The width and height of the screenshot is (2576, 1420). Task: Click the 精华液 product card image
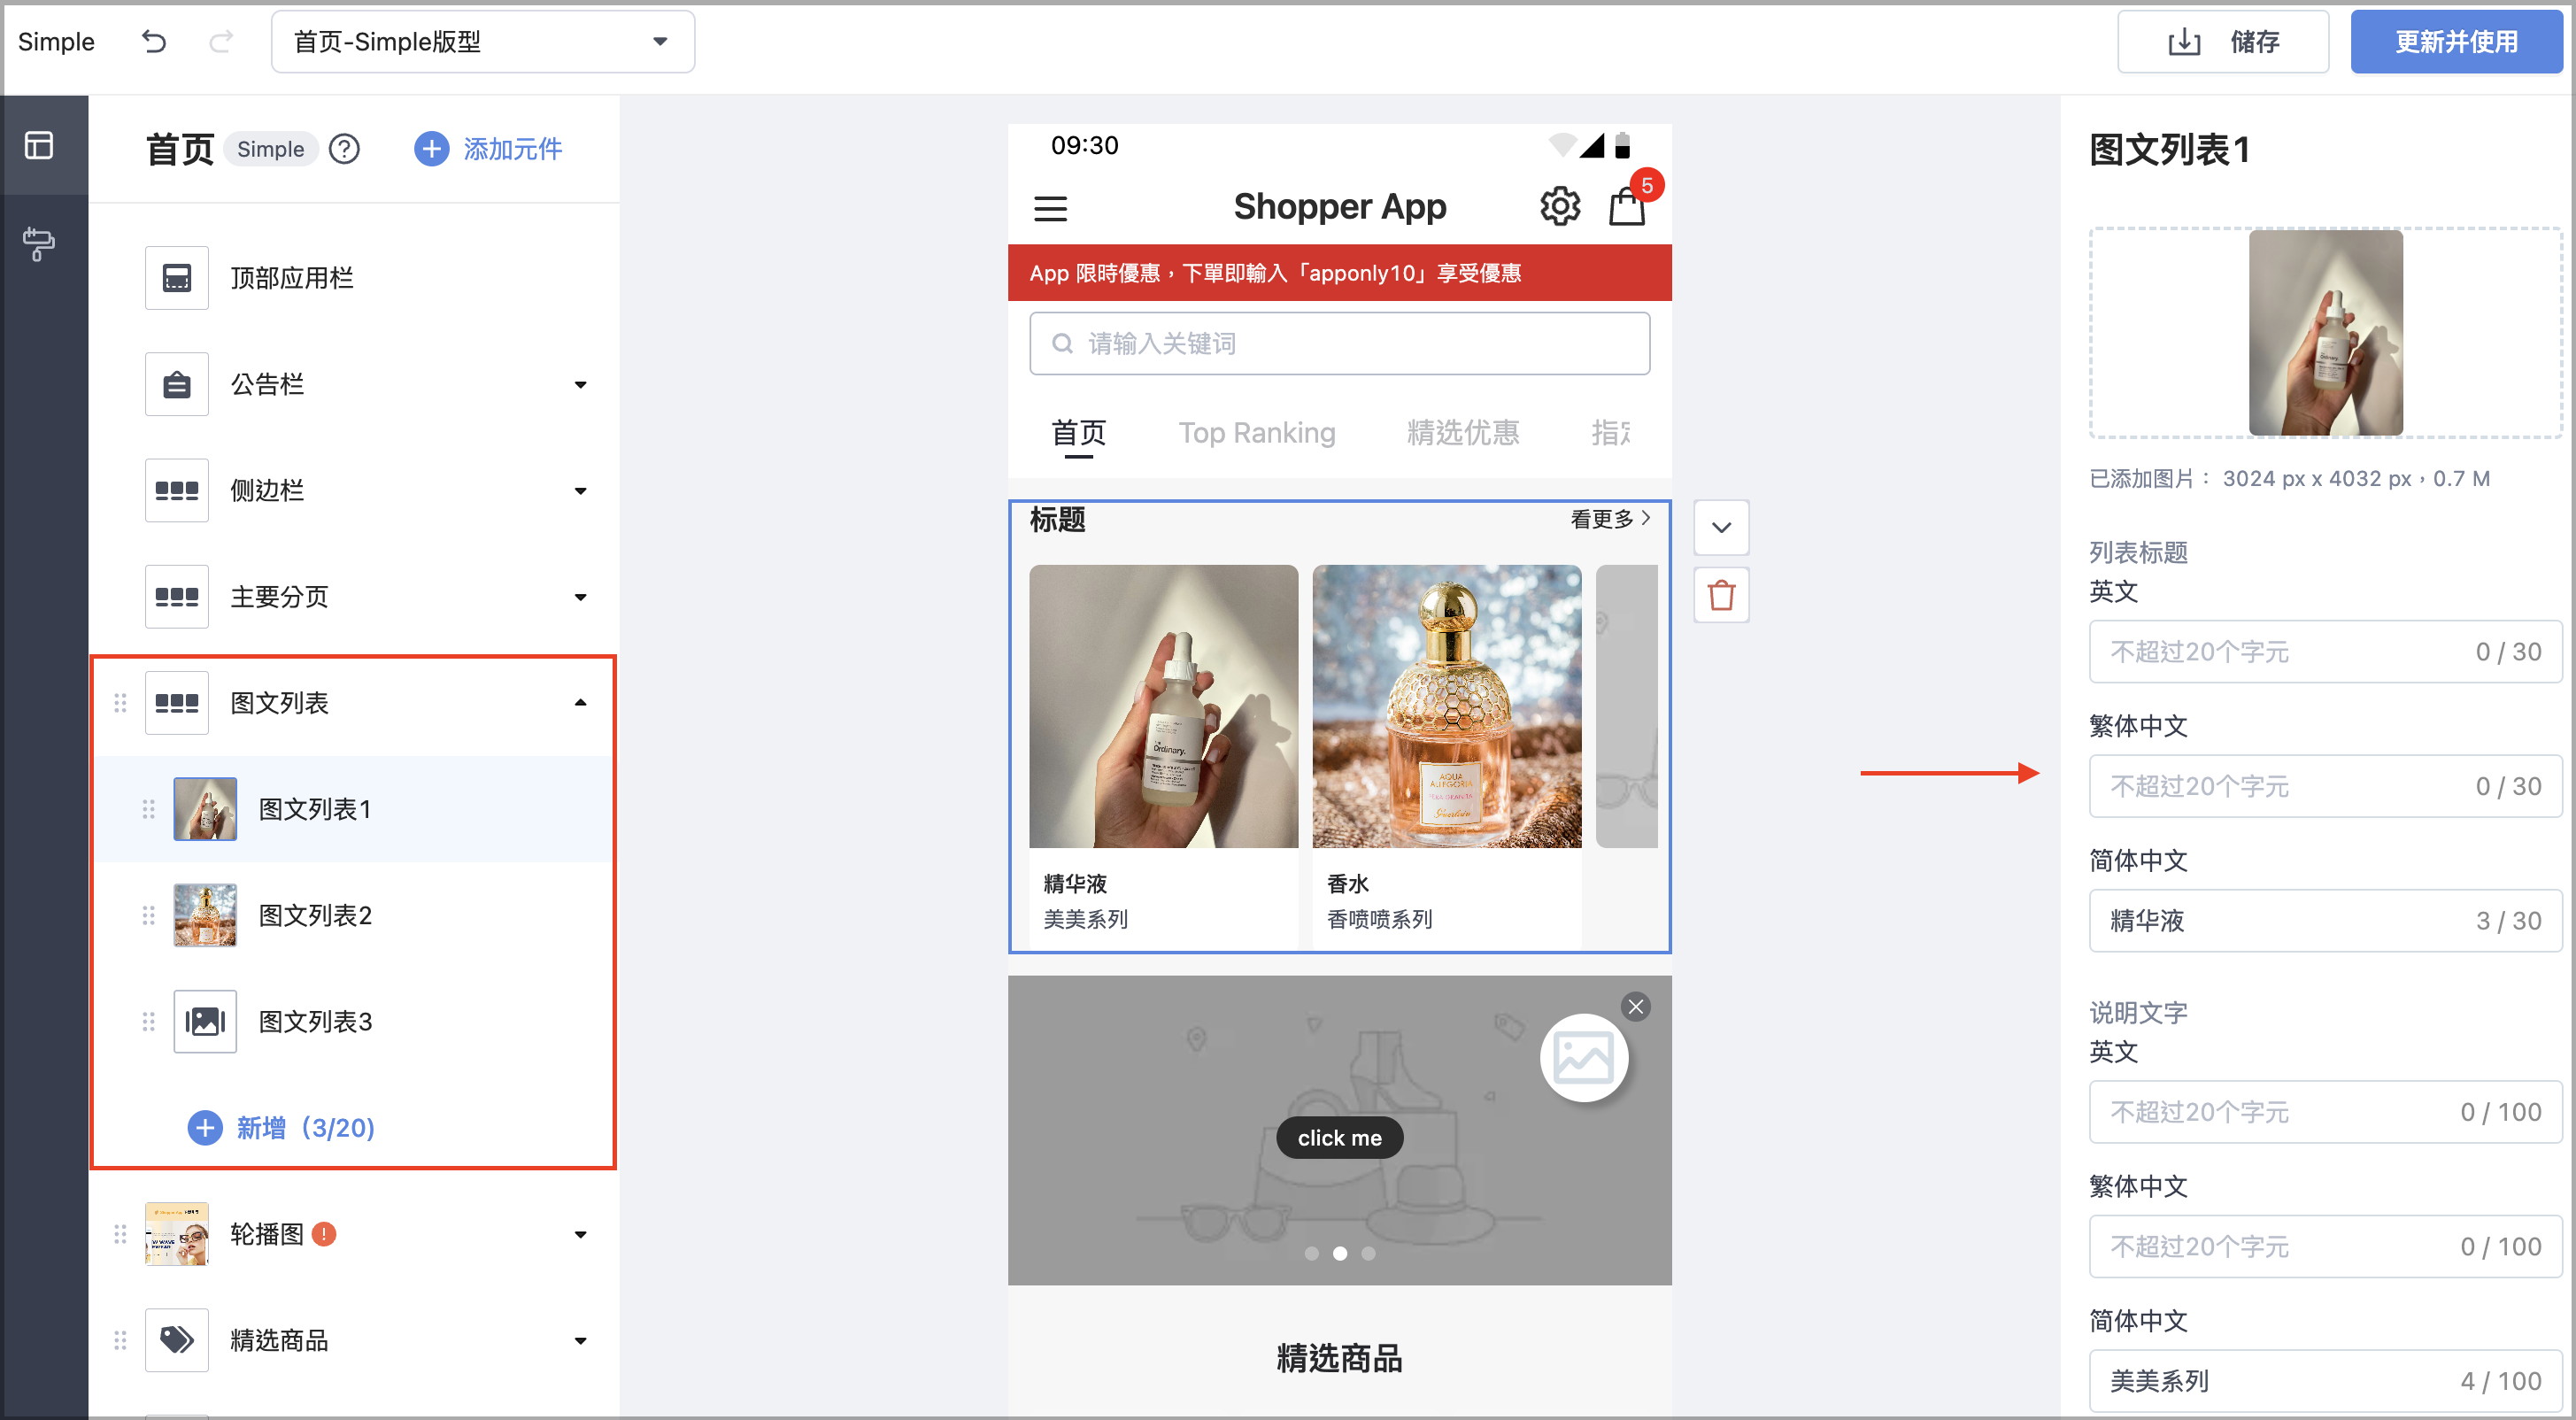click(1163, 707)
